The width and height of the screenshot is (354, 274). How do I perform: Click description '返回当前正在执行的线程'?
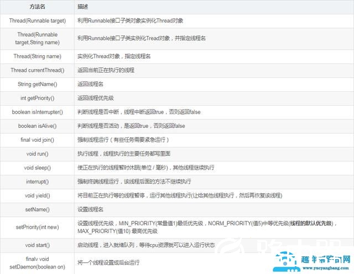tap(106, 70)
